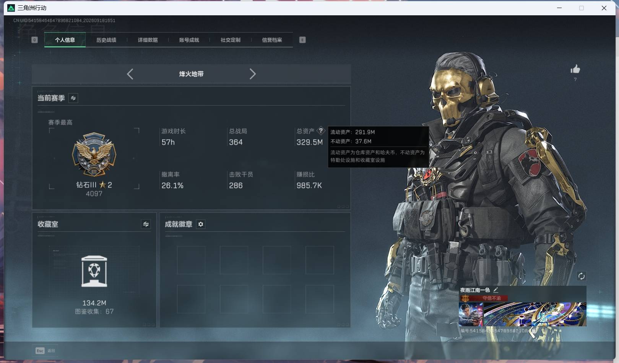The width and height of the screenshot is (619, 363).
Task: Open the collection room display case icon
Action: click(x=94, y=271)
